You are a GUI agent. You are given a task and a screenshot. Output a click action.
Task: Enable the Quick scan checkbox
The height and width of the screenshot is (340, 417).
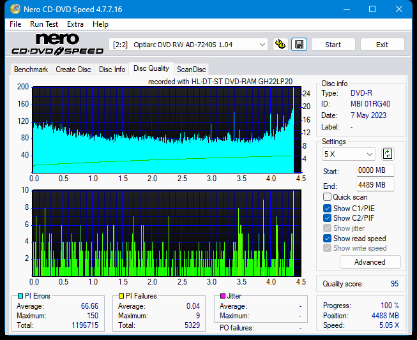pyautogui.click(x=328, y=197)
